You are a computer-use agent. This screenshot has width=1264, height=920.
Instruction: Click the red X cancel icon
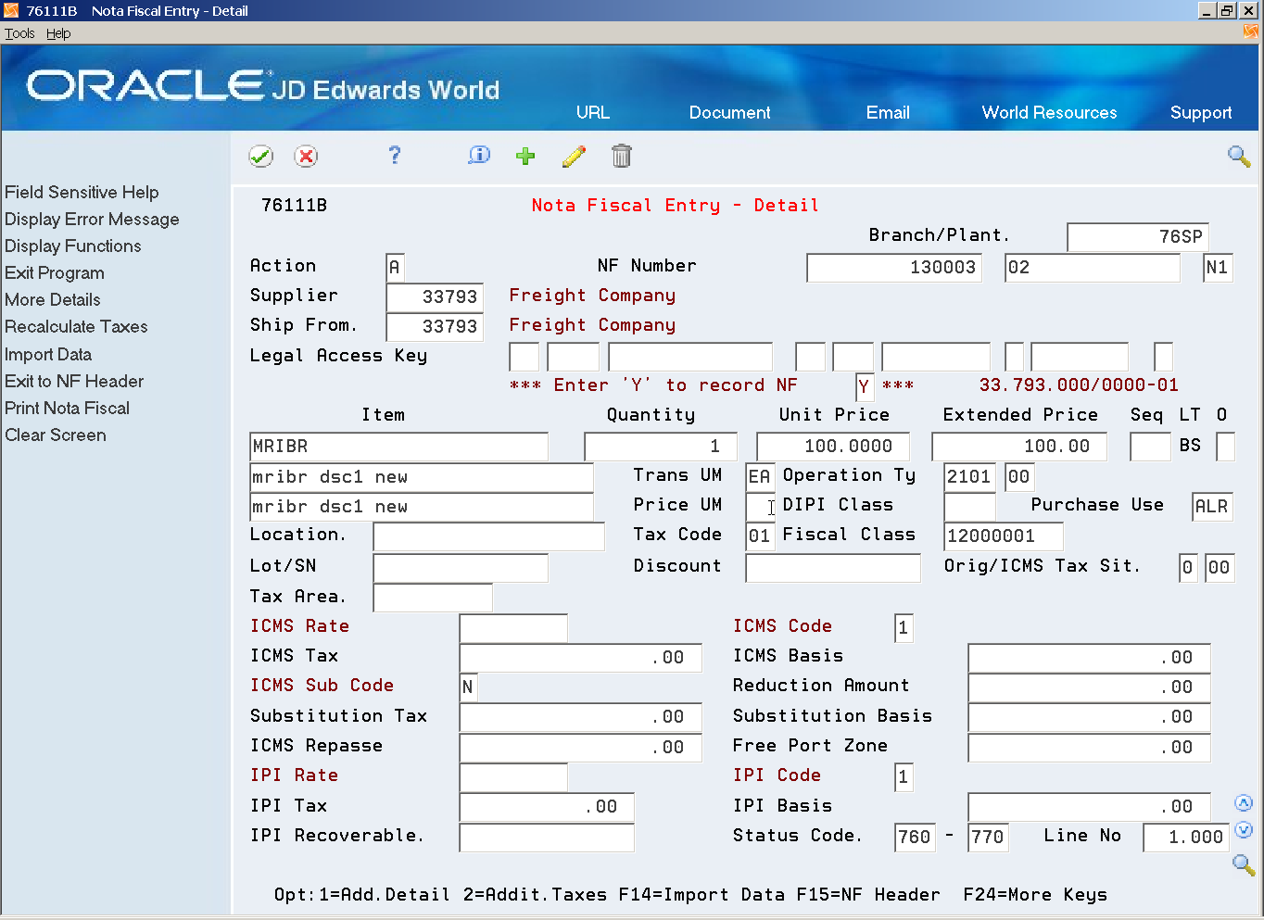point(306,157)
